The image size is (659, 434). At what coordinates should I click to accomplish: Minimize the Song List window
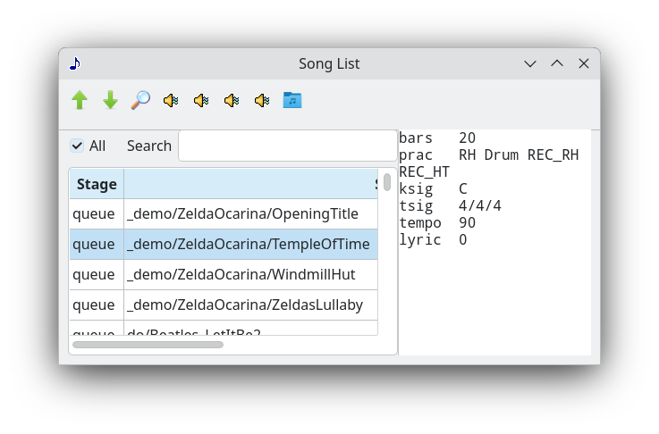tap(530, 63)
